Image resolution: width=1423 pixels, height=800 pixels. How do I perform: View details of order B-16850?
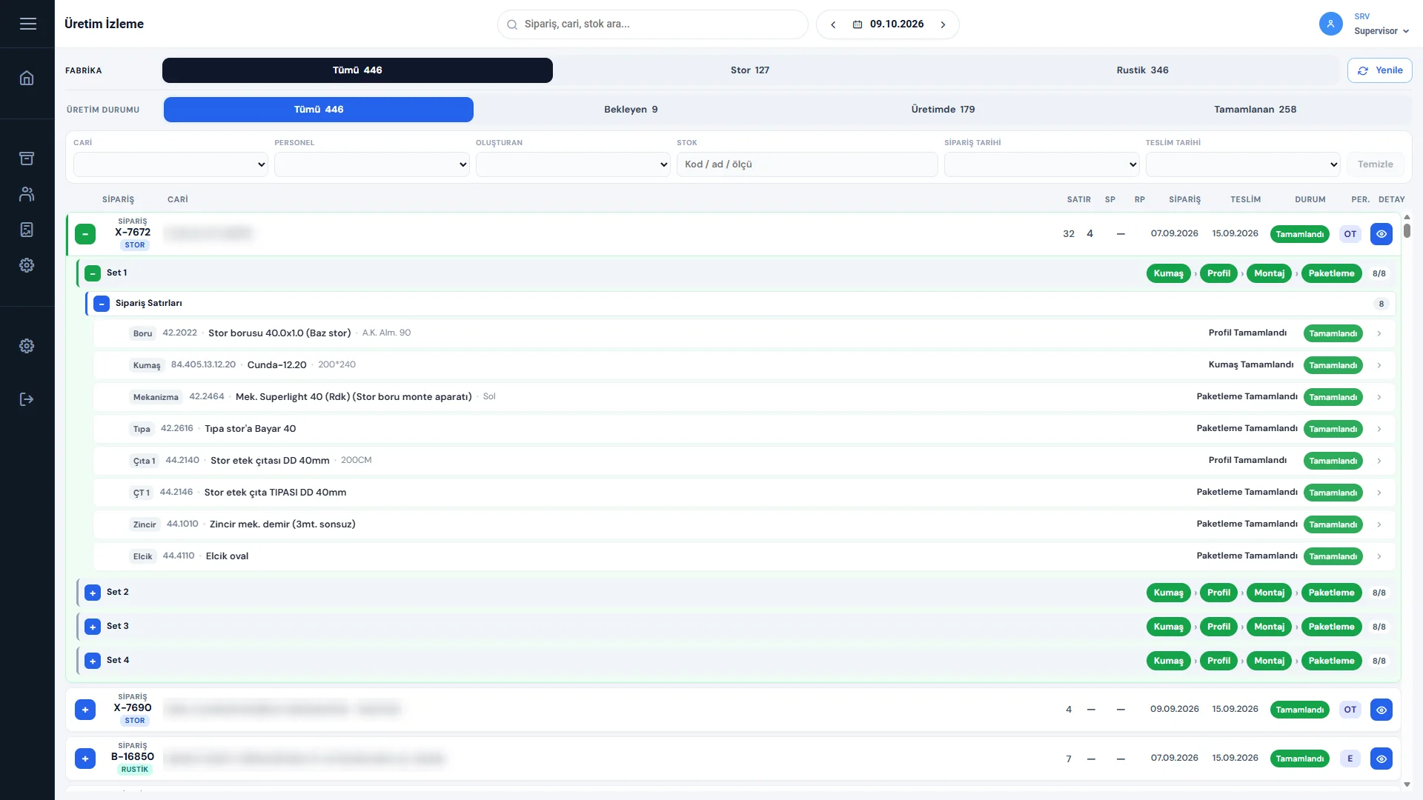[1381, 759]
